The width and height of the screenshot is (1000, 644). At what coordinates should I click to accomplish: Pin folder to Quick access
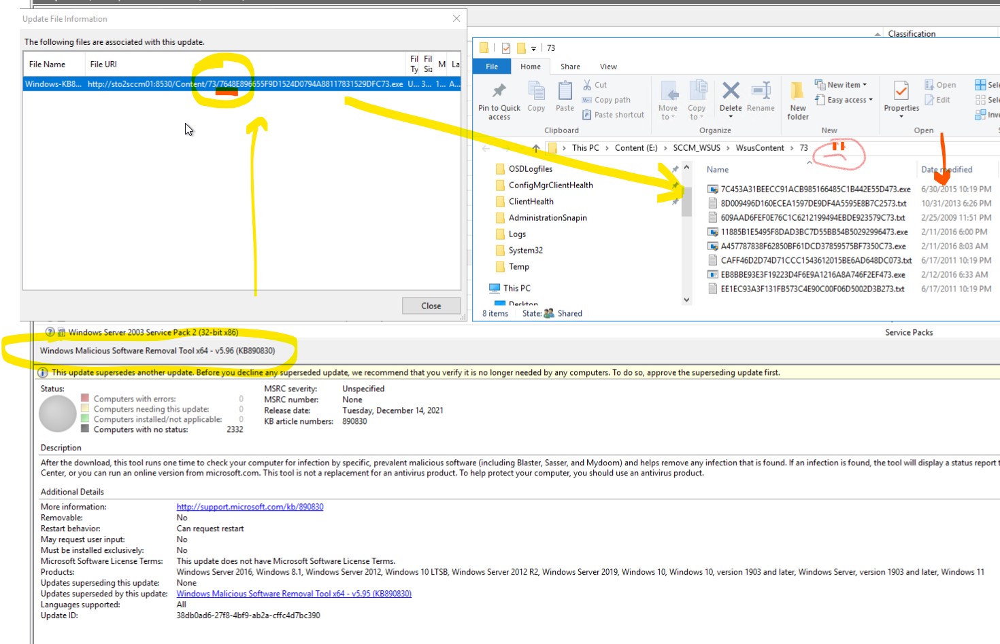499,101
